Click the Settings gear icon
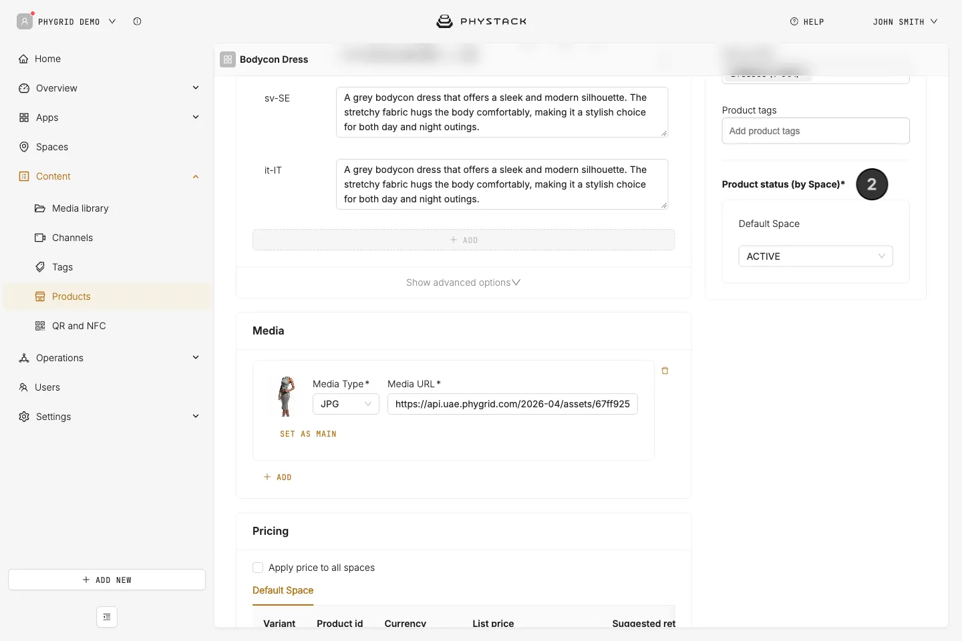 pos(24,417)
